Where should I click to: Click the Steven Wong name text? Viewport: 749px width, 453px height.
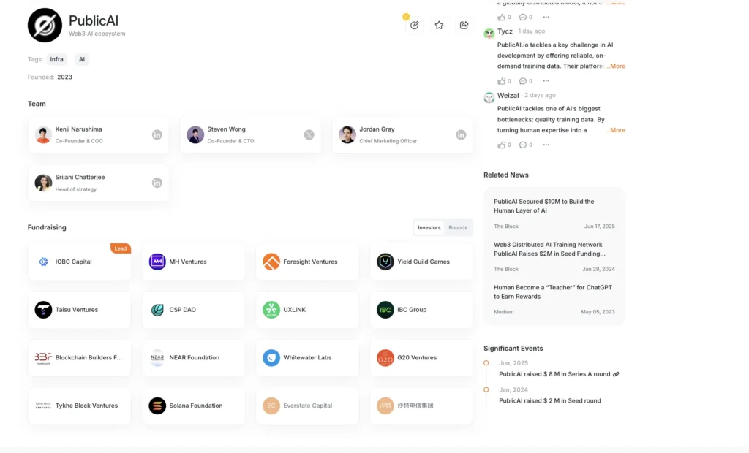tap(227, 129)
